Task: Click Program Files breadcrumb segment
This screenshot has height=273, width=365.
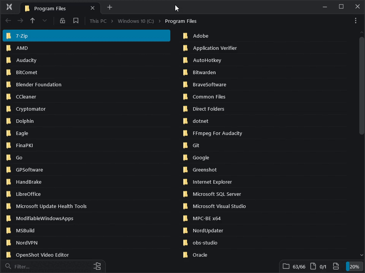Action: click(x=181, y=21)
